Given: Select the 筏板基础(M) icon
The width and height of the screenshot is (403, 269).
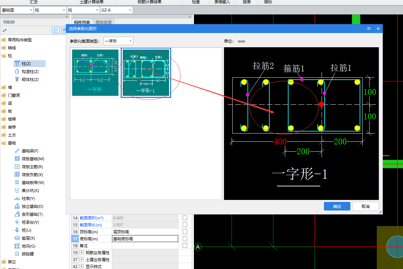Looking at the screenshot, I should [17, 159].
